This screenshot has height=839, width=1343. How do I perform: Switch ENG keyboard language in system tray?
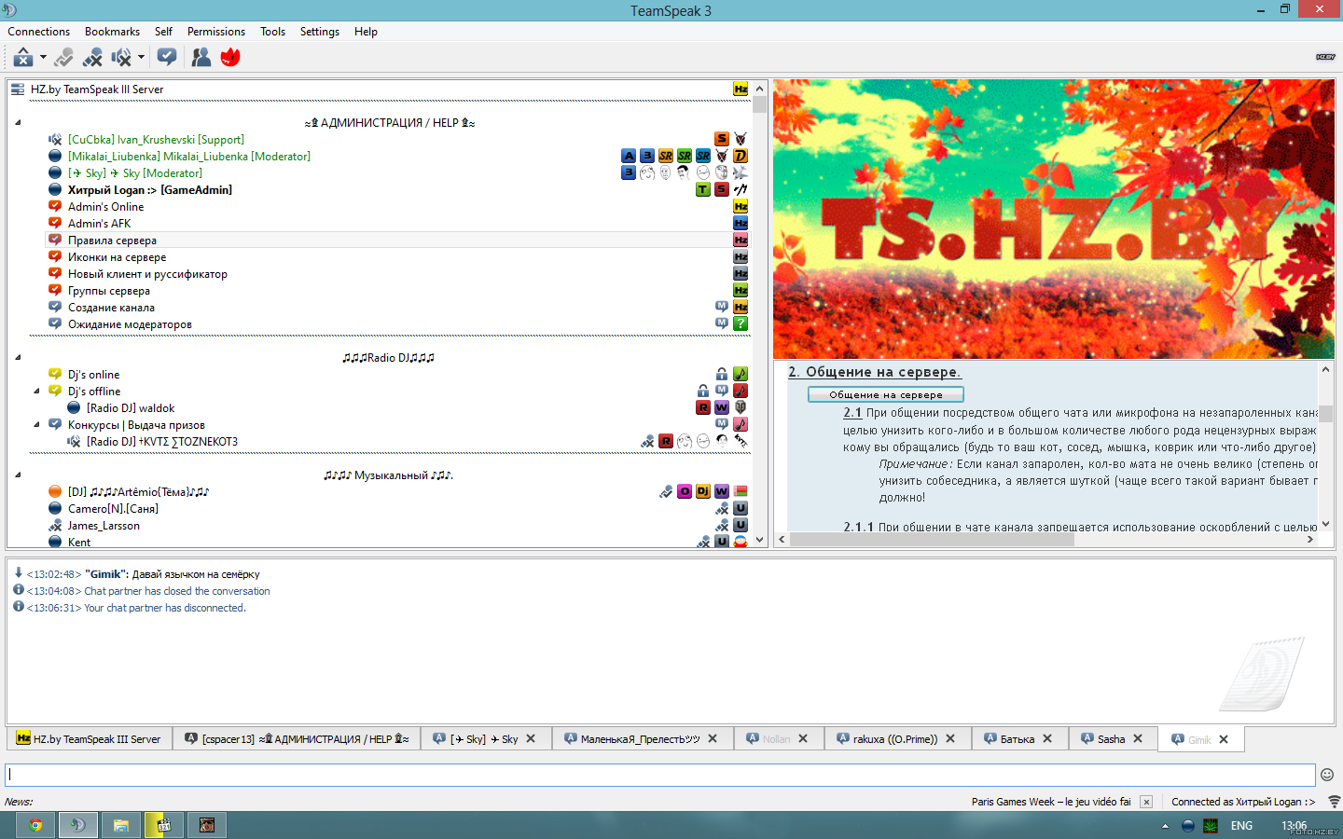1241,826
